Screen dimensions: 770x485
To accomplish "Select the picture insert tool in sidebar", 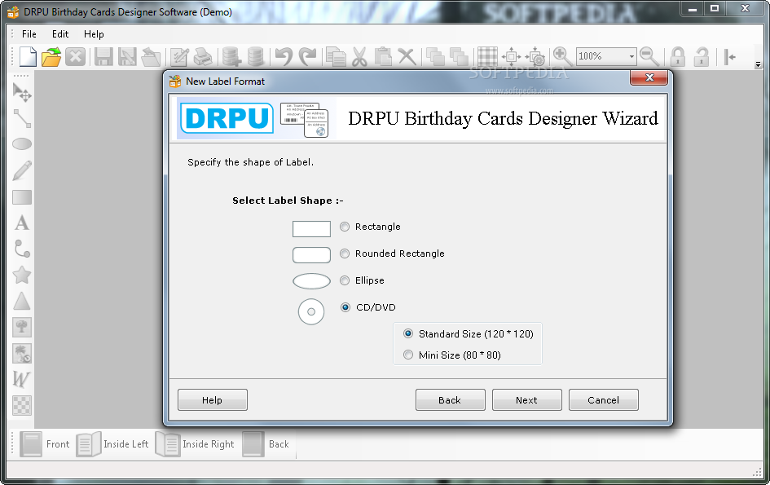I will 22,327.
